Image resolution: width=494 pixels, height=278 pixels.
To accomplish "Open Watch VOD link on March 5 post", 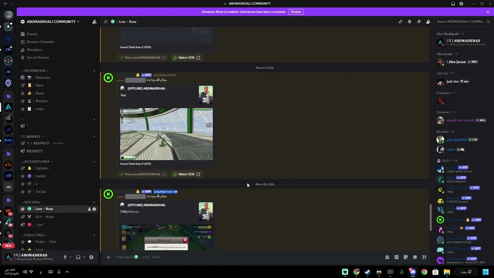I will [x=186, y=174].
